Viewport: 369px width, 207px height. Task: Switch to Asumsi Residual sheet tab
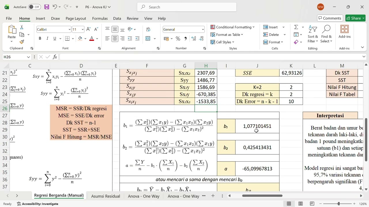106,196
